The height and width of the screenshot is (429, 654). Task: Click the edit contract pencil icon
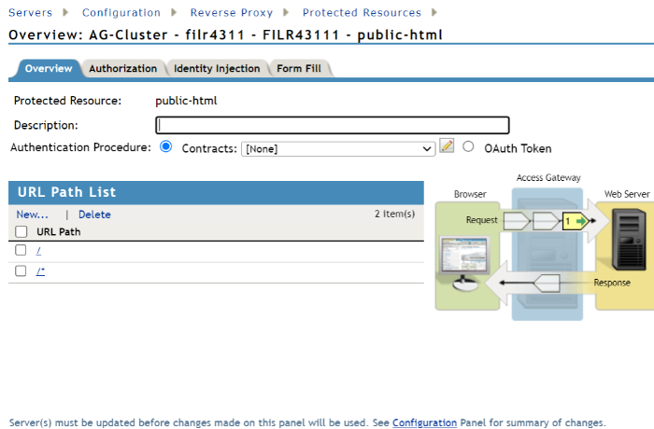[447, 146]
